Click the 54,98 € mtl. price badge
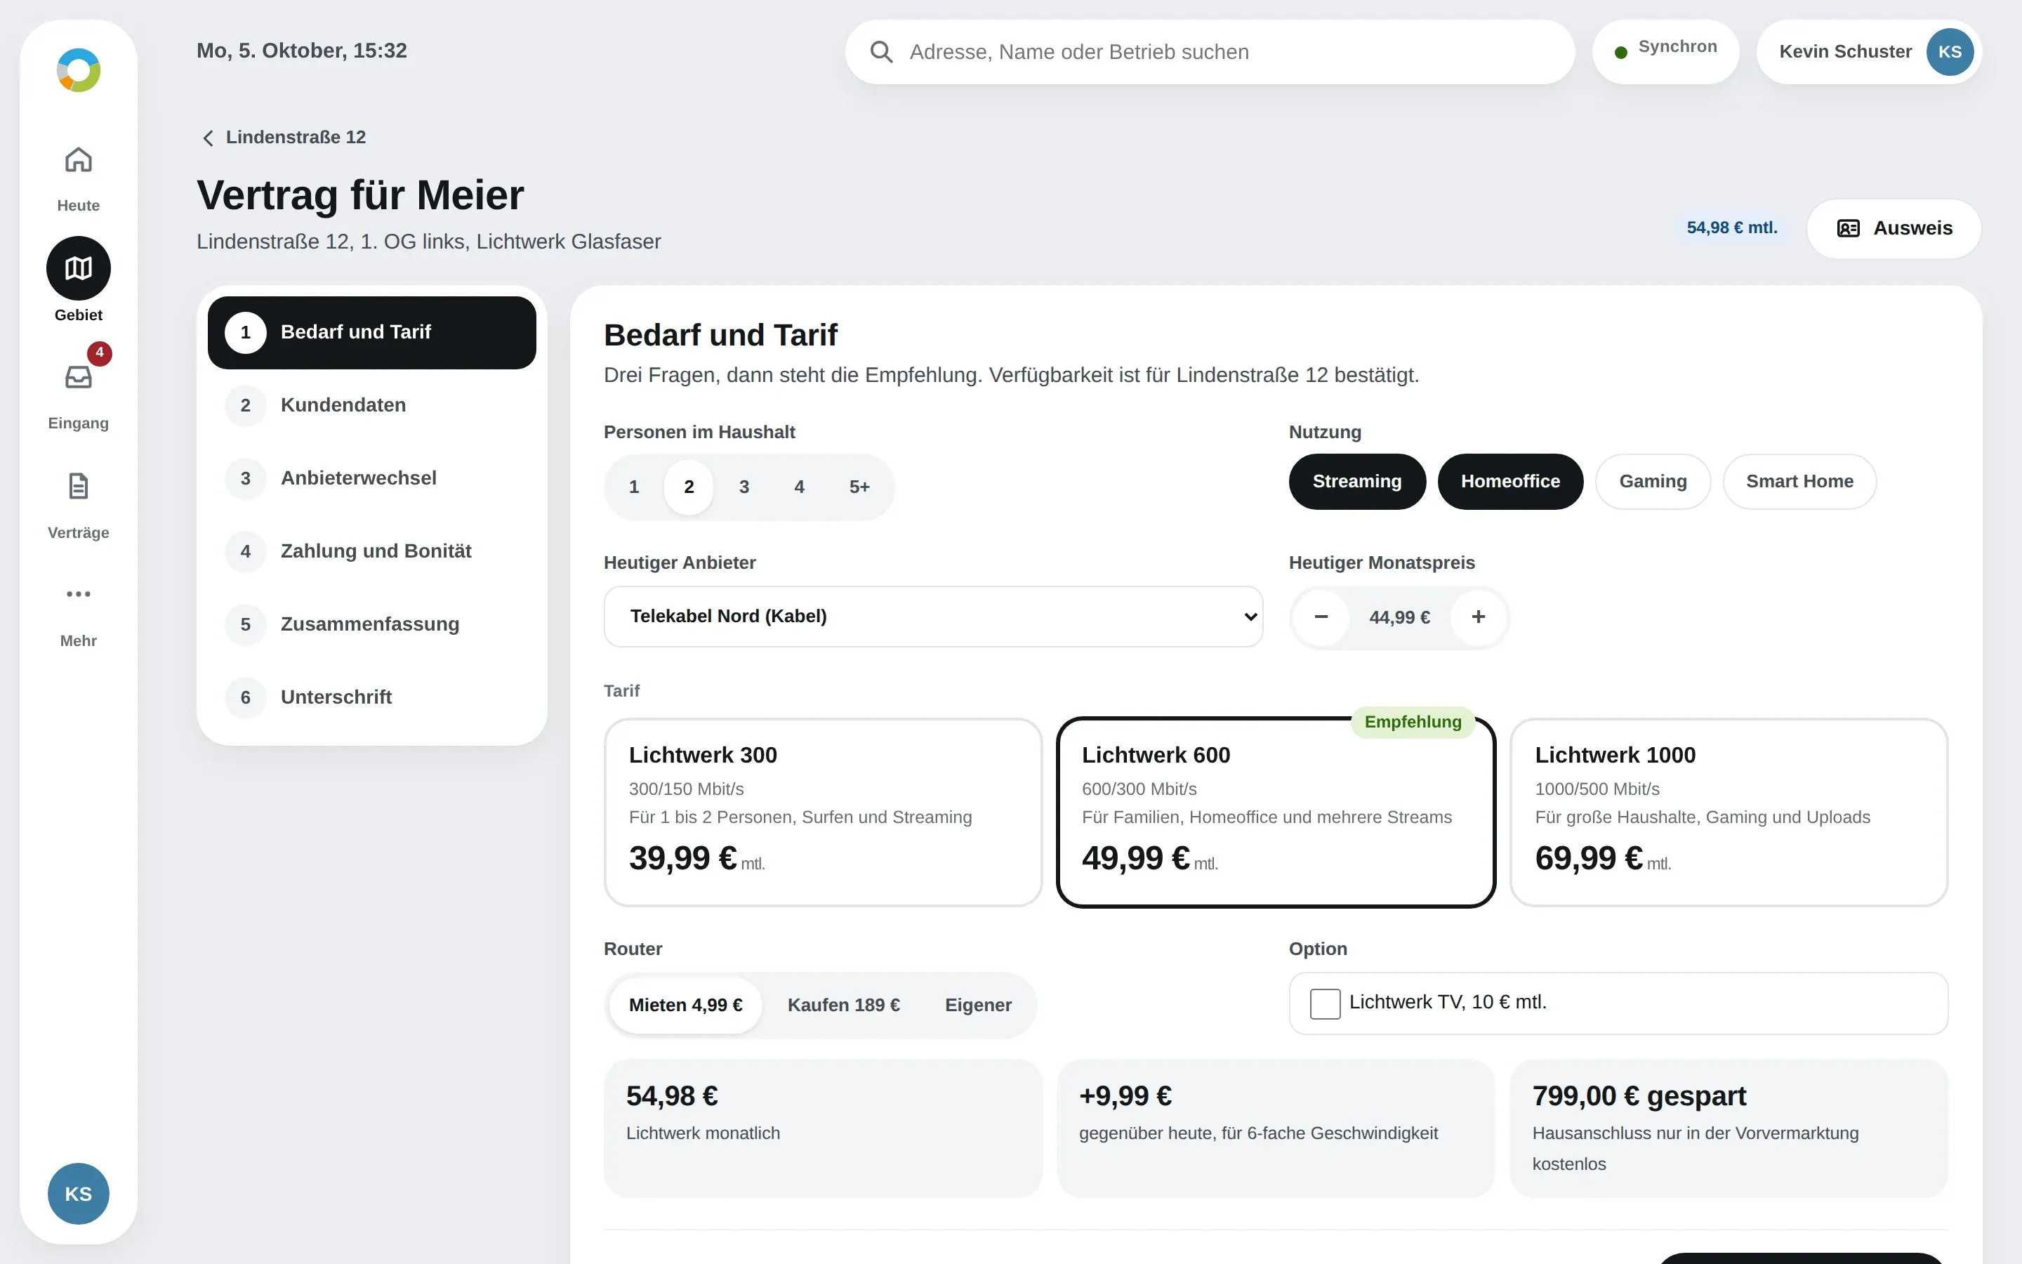2022x1264 pixels. coord(1731,228)
